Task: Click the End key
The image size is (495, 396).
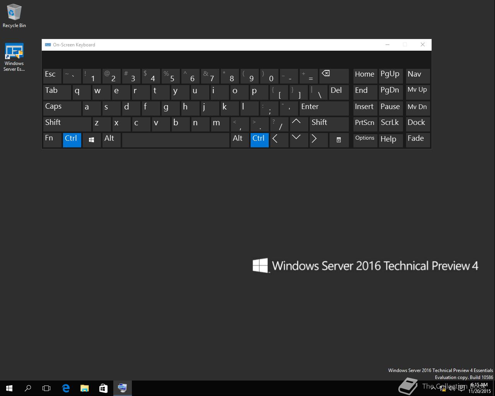Action: coord(365,92)
